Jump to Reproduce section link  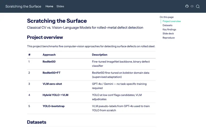169,38
